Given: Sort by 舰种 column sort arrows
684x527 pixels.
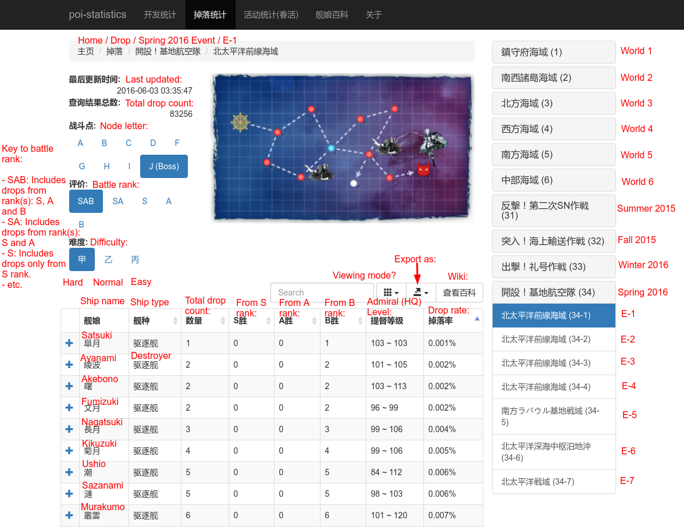Looking at the screenshot, I should point(176,321).
